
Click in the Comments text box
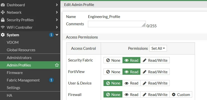pyautogui.click(x=117, y=24)
